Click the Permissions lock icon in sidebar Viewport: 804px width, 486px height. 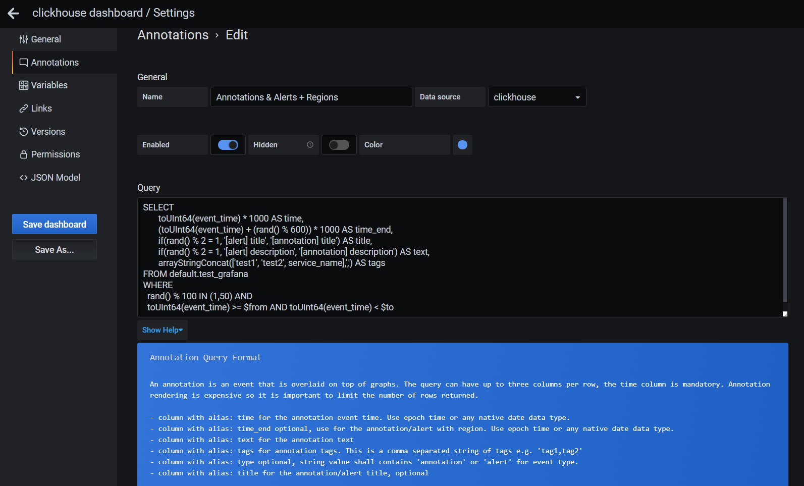[24, 154]
